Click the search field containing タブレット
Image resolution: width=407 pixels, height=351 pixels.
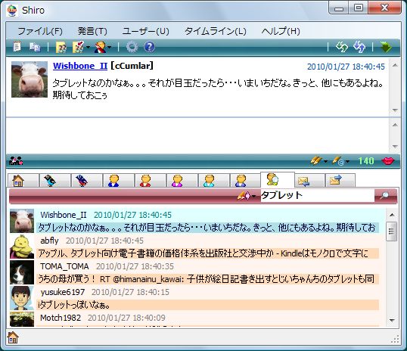click(317, 195)
